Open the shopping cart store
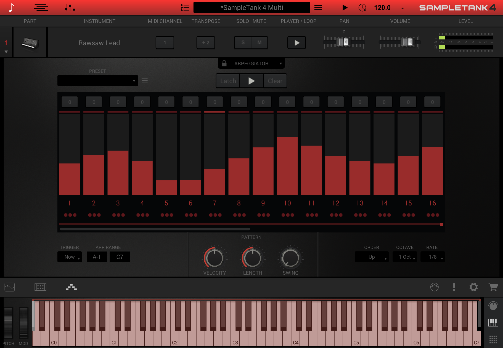Image resolution: width=503 pixels, height=348 pixels. tap(493, 287)
